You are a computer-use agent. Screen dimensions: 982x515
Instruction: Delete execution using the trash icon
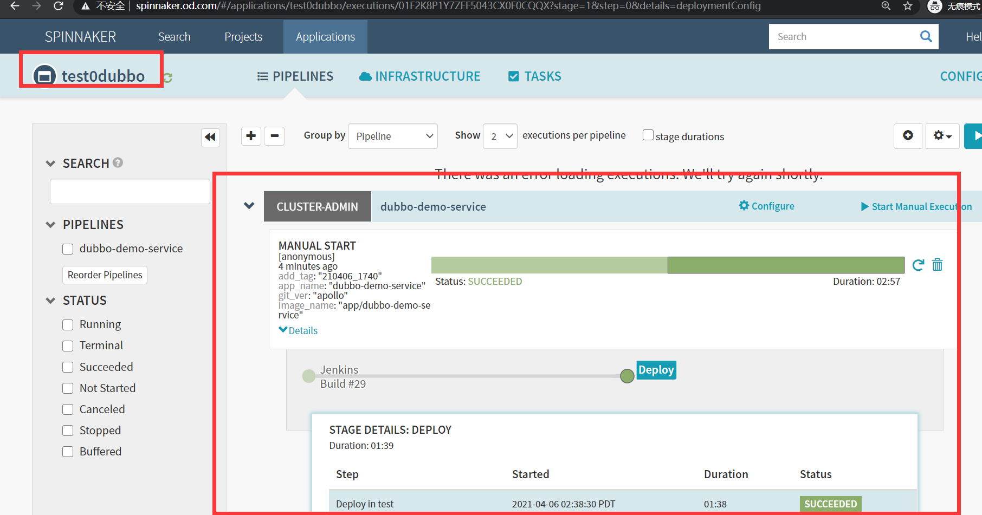pos(937,264)
